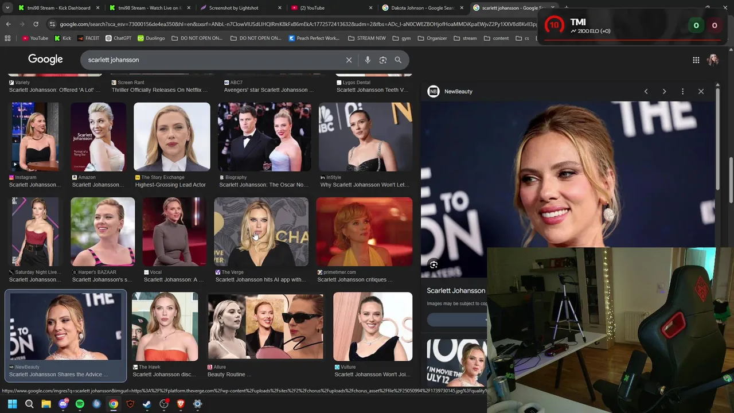Open the Vulture image result thumbnail
734x413 pixels.
click(373, 326)
